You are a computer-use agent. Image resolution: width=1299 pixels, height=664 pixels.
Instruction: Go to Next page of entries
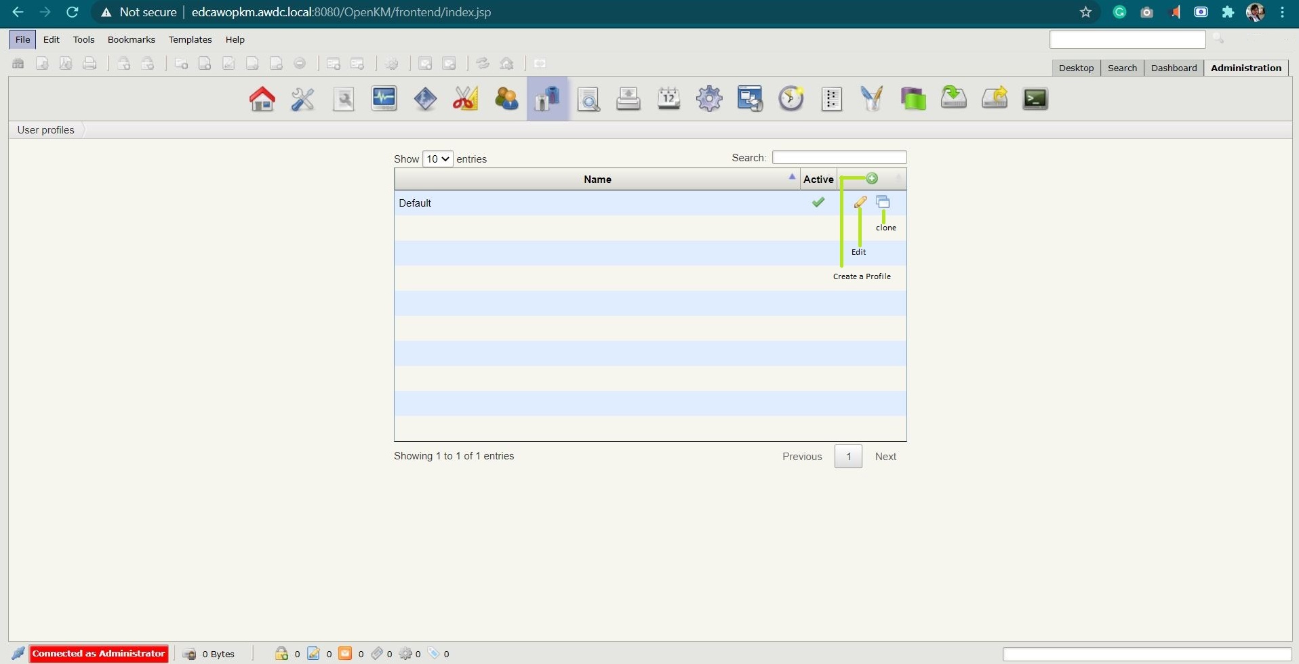tap(885, 457)
